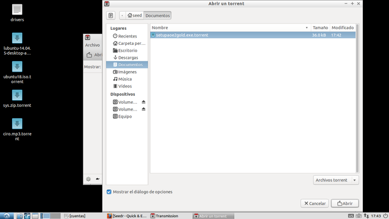Switch to first workspace in pager

45,216
